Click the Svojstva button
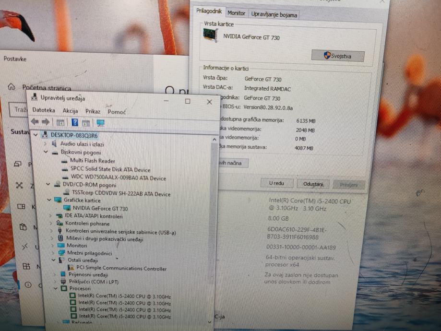441x331 pixels. [x=338, y=56]
